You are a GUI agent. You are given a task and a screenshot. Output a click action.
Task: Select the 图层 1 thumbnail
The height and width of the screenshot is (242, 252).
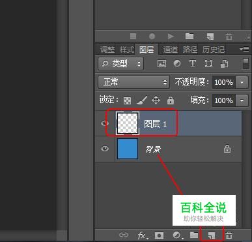[128, 123]
